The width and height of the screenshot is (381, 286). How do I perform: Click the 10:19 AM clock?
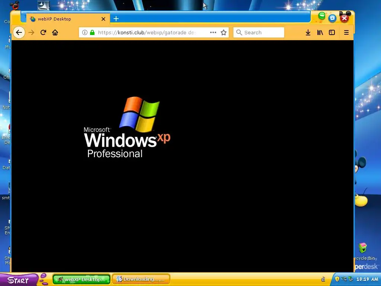point(367,279)
